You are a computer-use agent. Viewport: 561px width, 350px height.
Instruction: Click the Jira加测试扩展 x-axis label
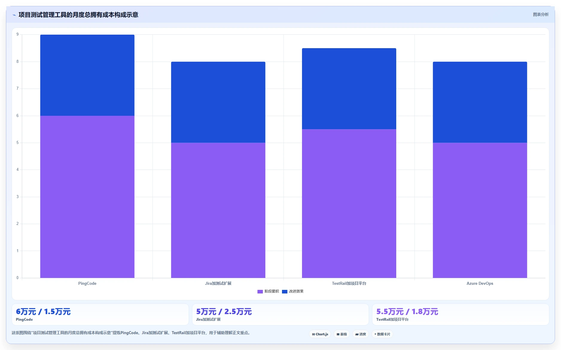pos(218,283)
